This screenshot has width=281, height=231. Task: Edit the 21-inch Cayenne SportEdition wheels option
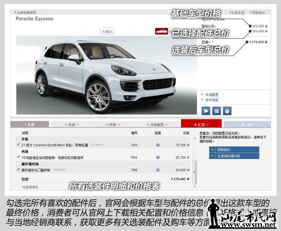point(18,144)
